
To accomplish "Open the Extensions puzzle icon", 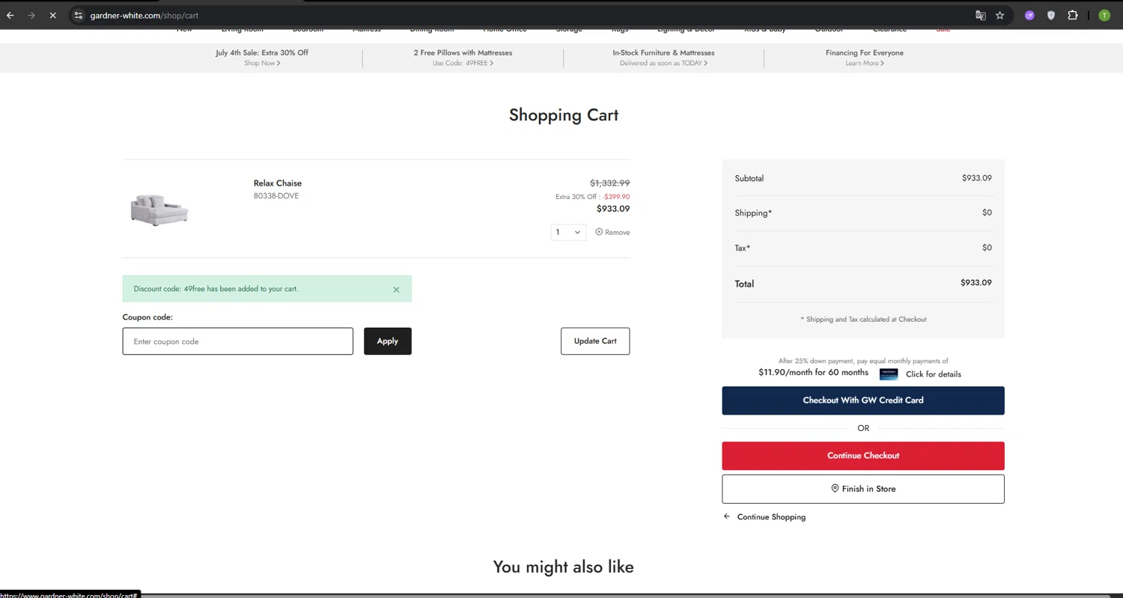I will (1073, 15).
